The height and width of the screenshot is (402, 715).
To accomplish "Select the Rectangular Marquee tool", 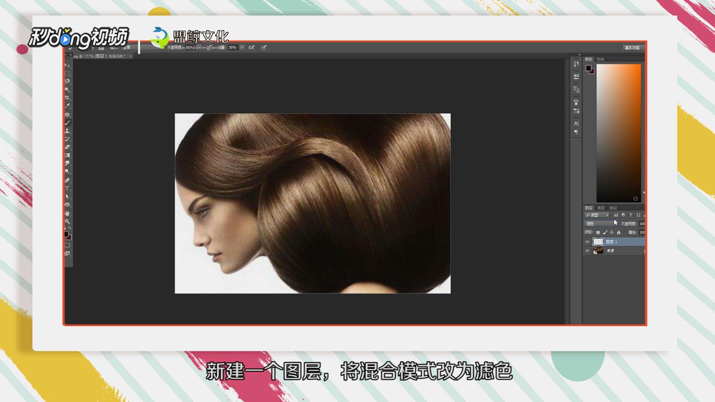I will (68, 73).
